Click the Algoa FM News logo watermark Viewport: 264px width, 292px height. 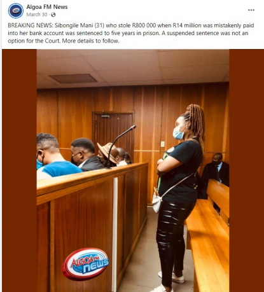85,263
